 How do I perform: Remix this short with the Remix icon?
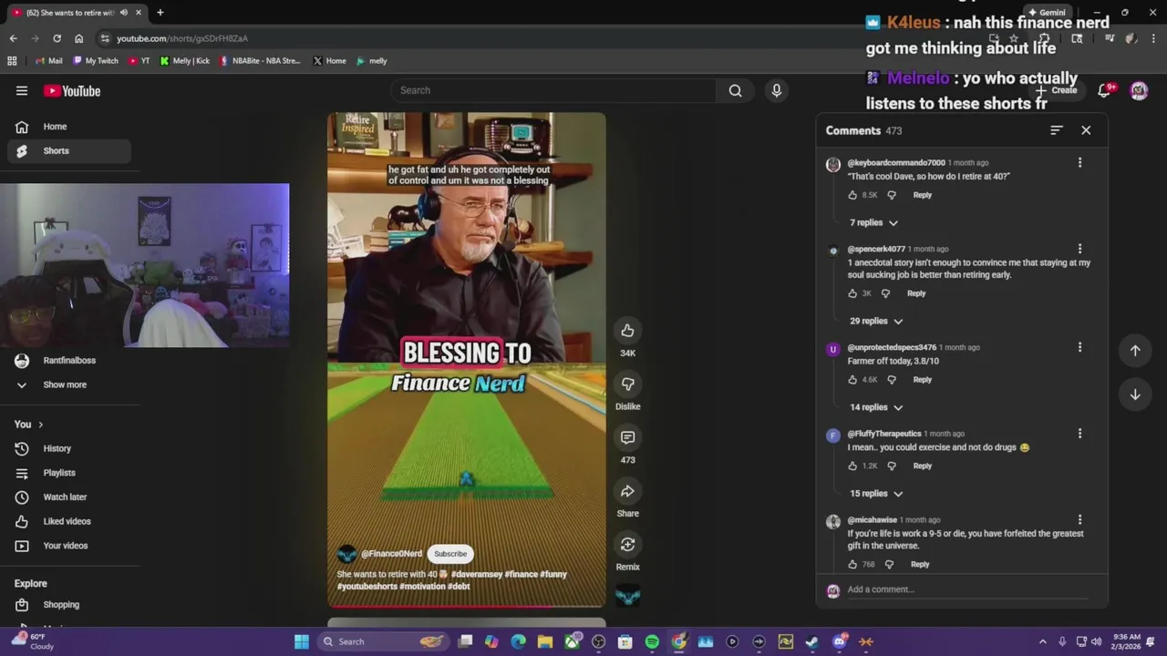click(627, 544)
